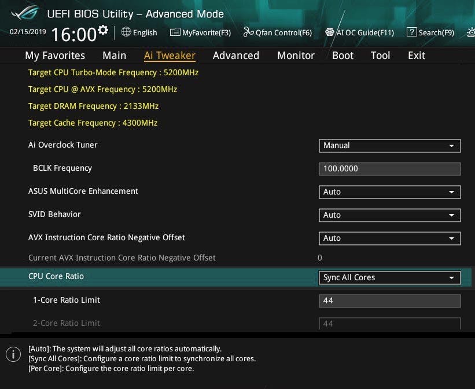Click Target CPU Turbo-Mode Frequency line
This screenshot has width=475, height=389.
(113, 73)
